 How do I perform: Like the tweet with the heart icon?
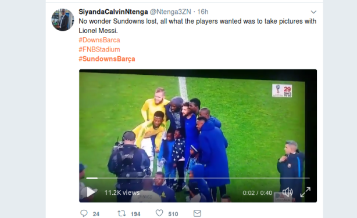click(159, 213)
